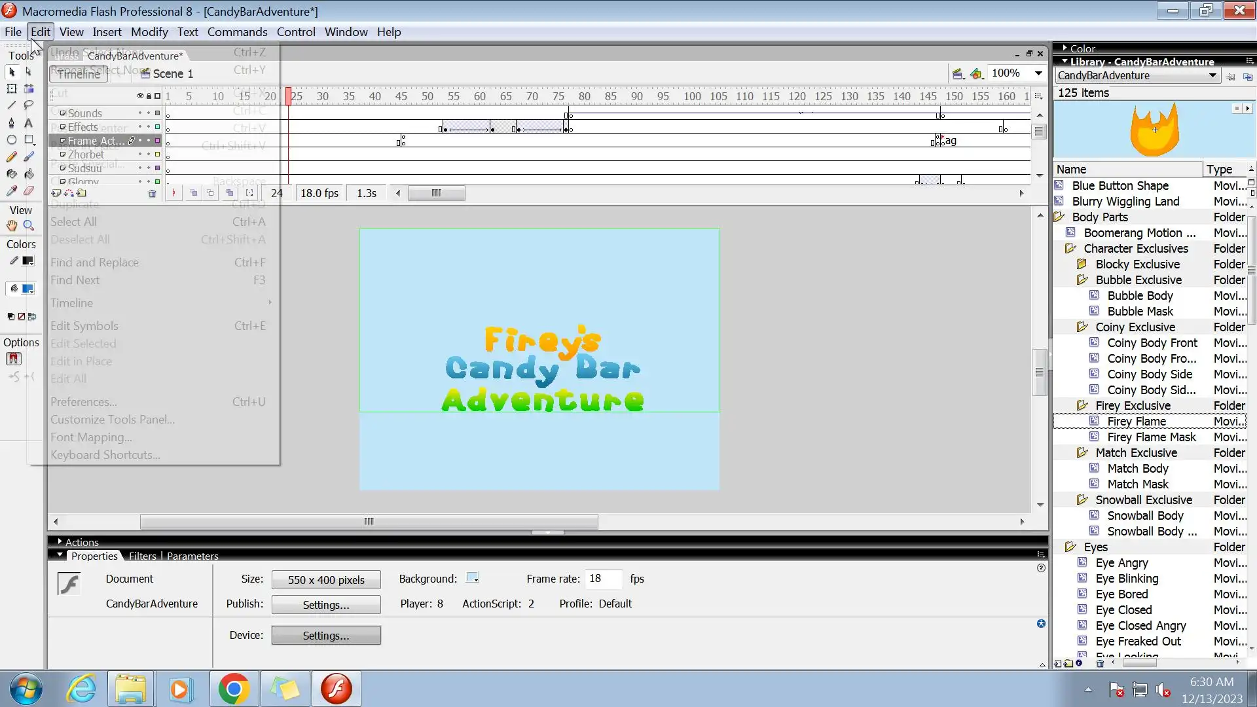The width and height of the screenshot is (1257, 707).
Task: Click the Publish Settings button
Action: (325, 605)
